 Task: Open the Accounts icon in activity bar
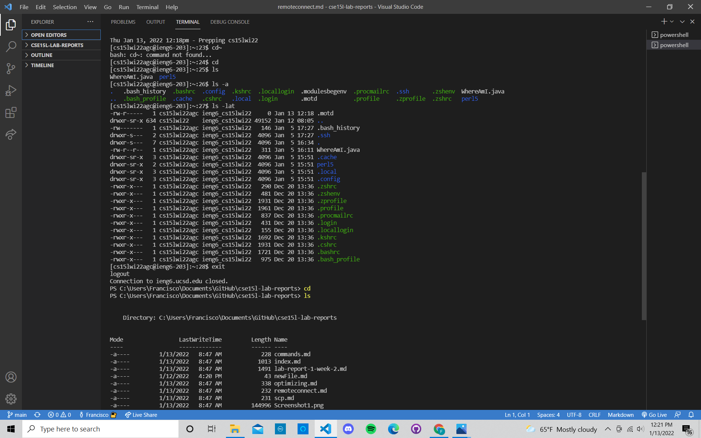click(11, 377)
